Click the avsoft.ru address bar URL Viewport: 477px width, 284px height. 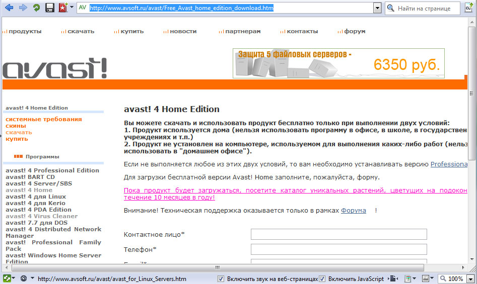182,8
